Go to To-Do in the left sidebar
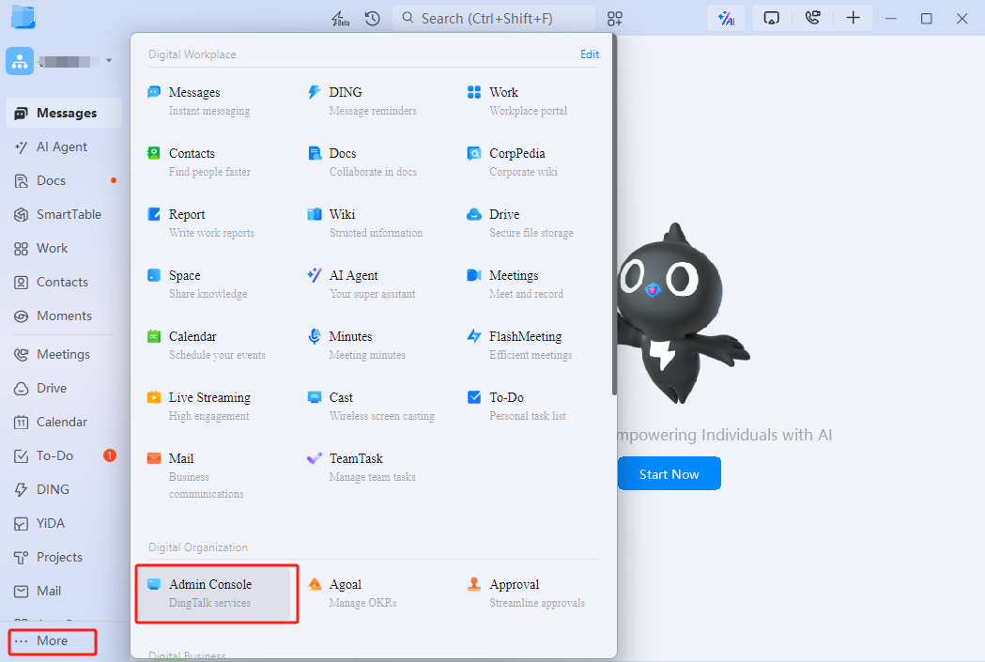Screen dimensions: 985x662 (x=54, y=455)
